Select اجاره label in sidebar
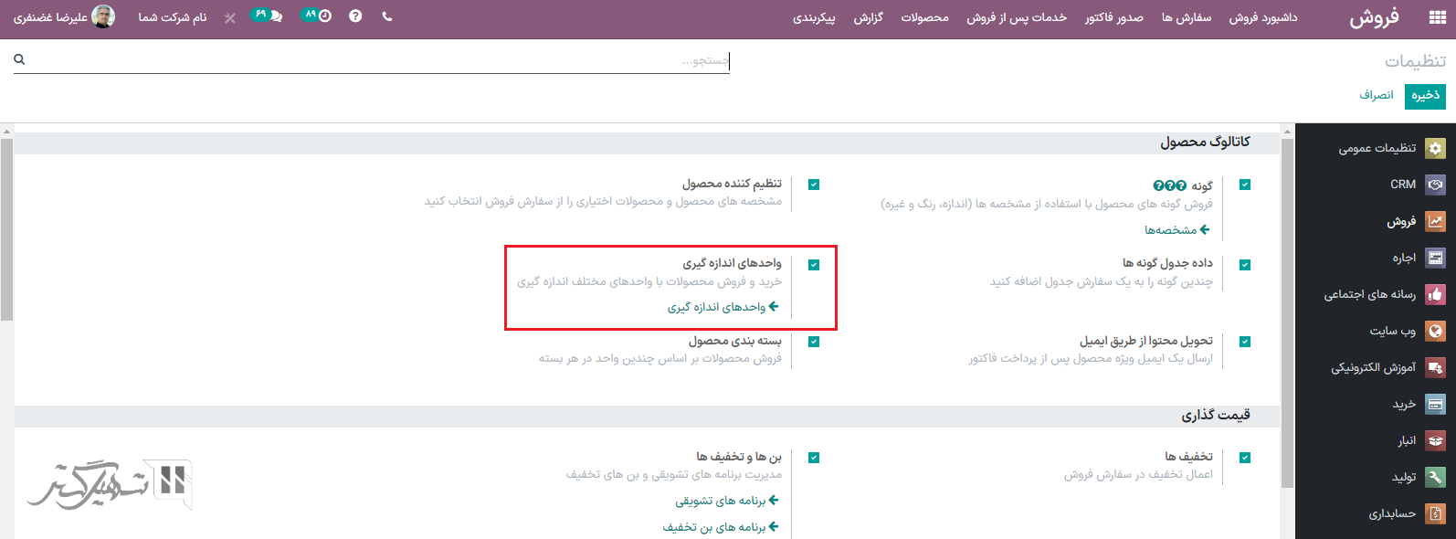Screen dimensions: 1456x539 tap(1404, 258)
